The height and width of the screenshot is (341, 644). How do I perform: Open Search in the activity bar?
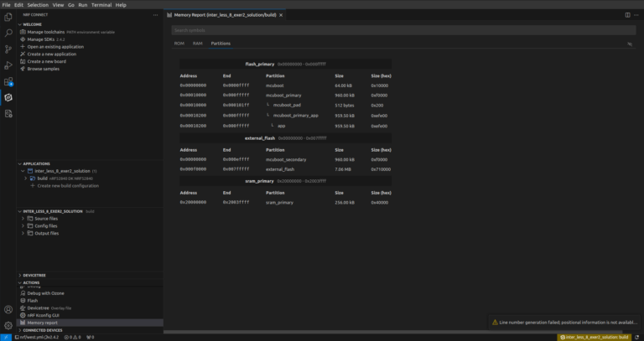[x=8, y=33]
